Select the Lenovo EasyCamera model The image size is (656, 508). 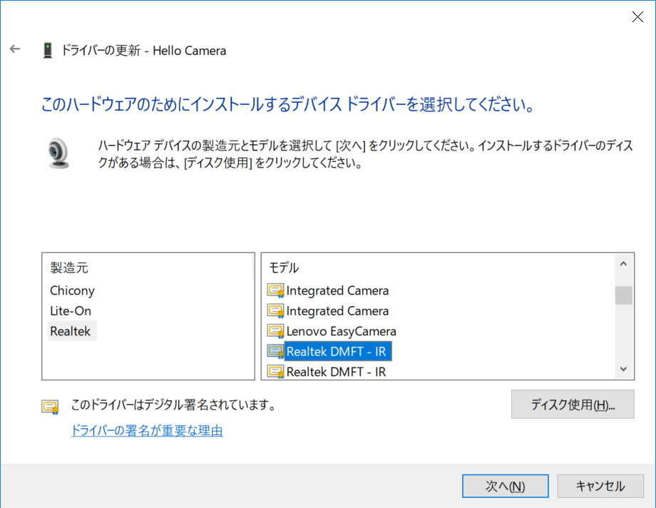coord(341,331)
